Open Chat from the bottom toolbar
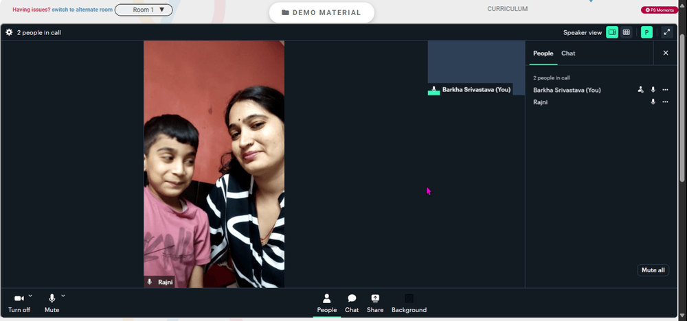 pyautogui.click(x=352, y=303)
